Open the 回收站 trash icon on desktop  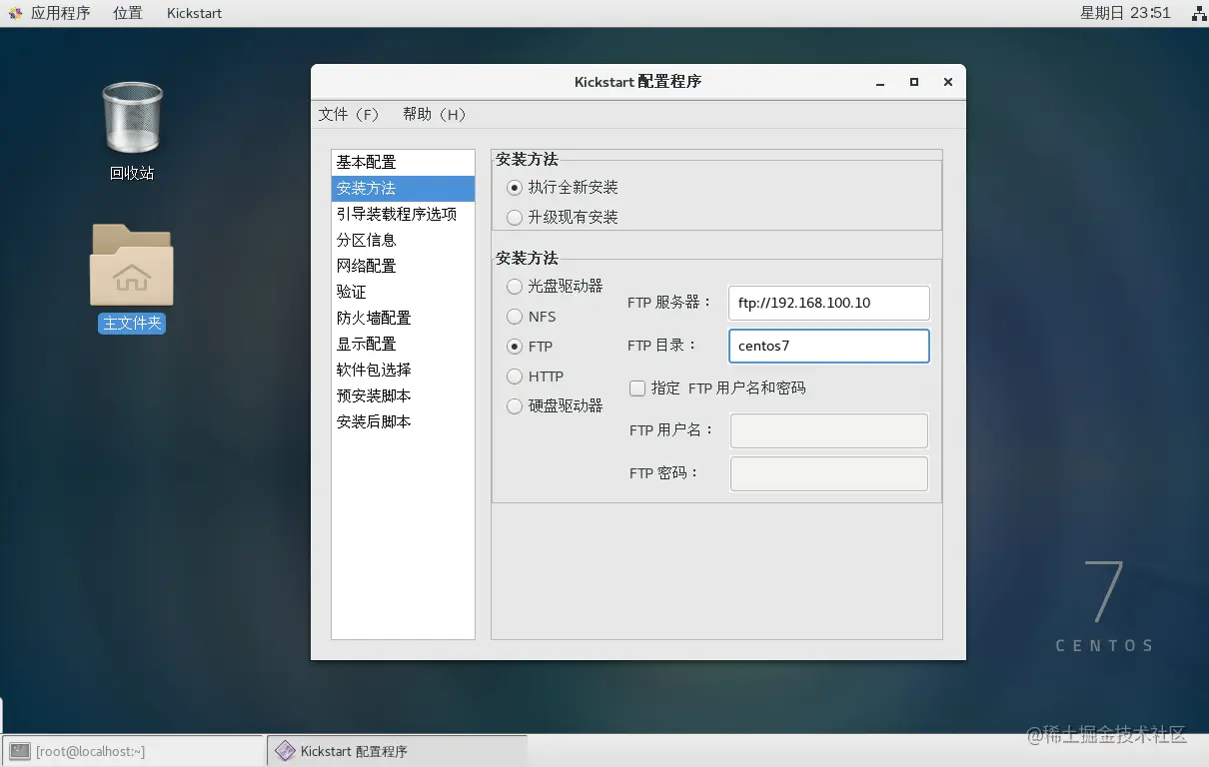pos(132,118)
